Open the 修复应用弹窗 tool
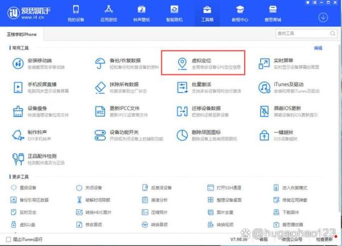Image resolution: width=342 pixels, height=246 pixels. [x=290, y=200]
